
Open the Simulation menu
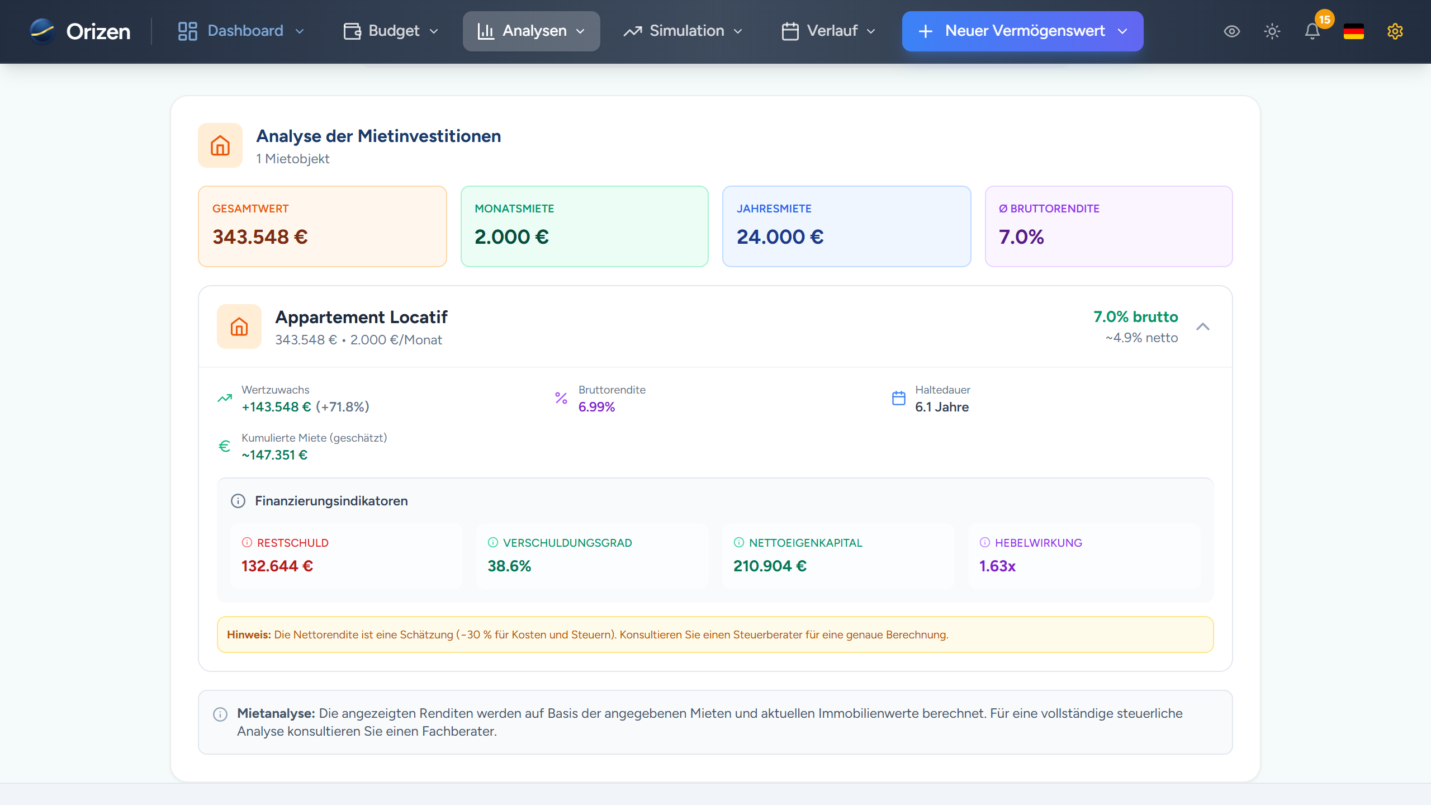click(x=683, y=31)
